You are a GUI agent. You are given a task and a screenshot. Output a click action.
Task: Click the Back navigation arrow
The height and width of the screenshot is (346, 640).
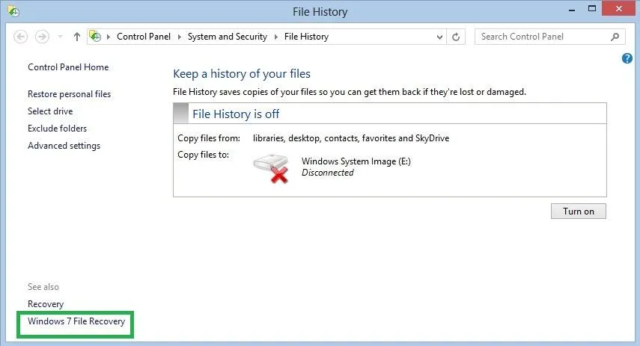tap(20, 37)
